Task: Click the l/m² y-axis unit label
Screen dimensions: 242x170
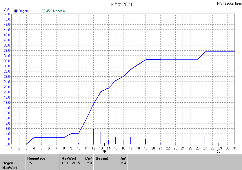Action: pyautogui.click(x=6, y=10)
